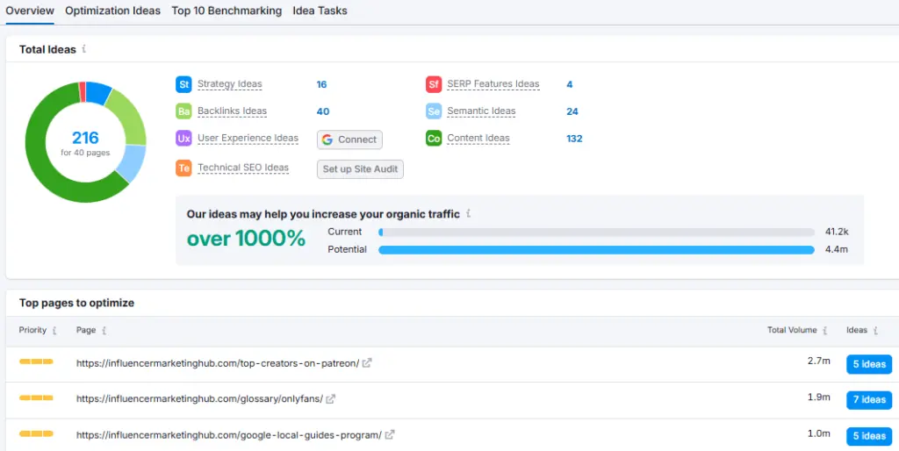Viewport: 899px width, 451px height.
Task: Open 7 ideas for onlyfans glossary page
Action: click(868, 400)
